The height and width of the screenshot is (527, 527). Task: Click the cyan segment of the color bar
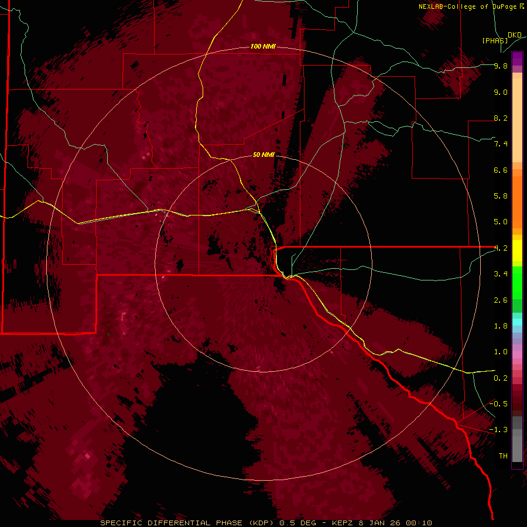517,322
